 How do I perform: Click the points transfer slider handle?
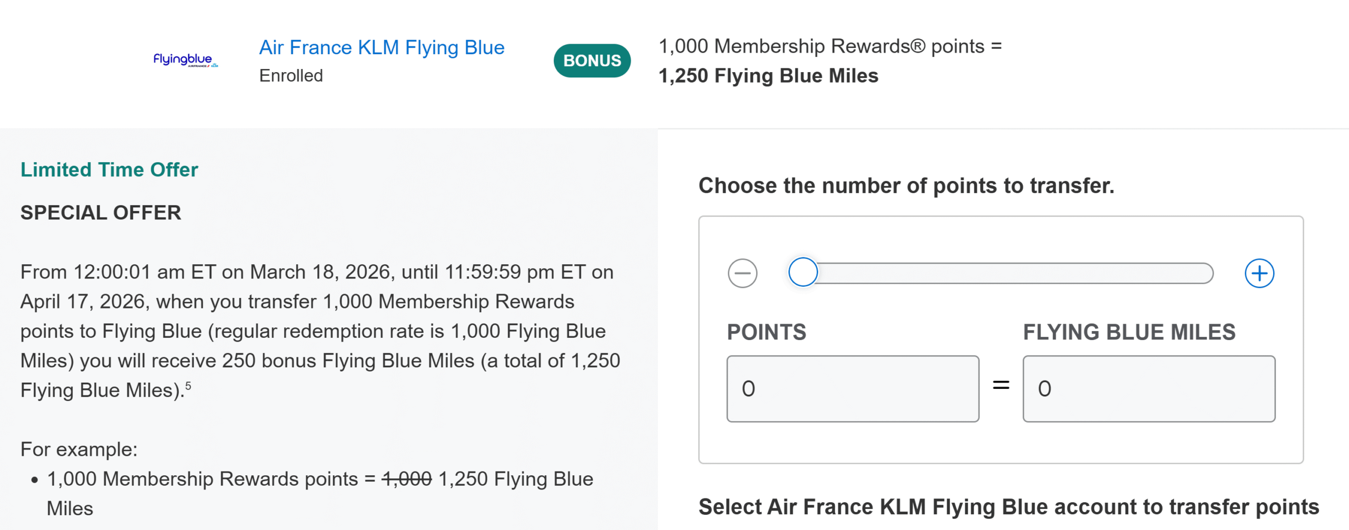click(x=803, y=272)
